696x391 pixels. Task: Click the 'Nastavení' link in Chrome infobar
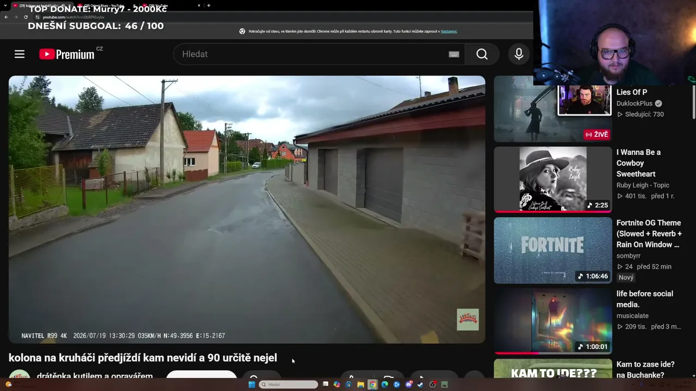coord(449,31)
